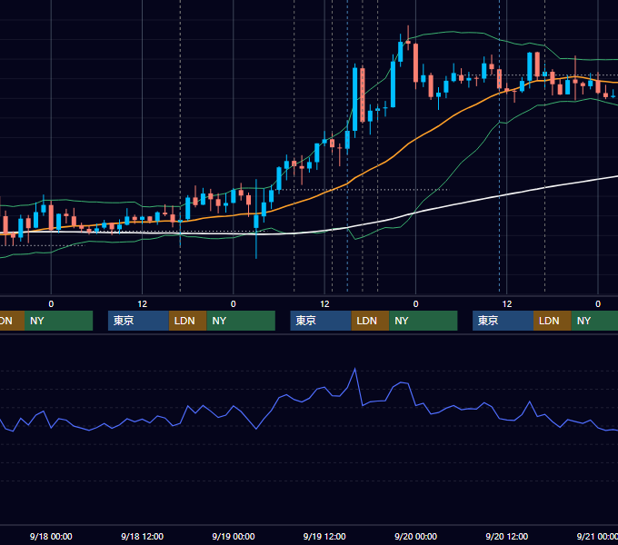Click the 9/18 12:00 date label
This screenshot has height=545, width=618.
[143, 536]
